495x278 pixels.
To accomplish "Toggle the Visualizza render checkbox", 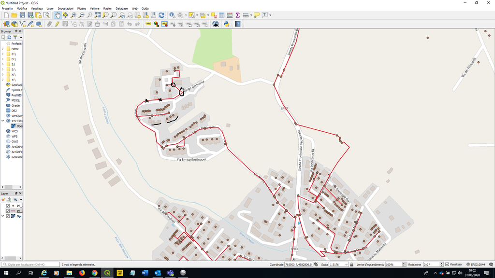I will click(x=447, y=264).
